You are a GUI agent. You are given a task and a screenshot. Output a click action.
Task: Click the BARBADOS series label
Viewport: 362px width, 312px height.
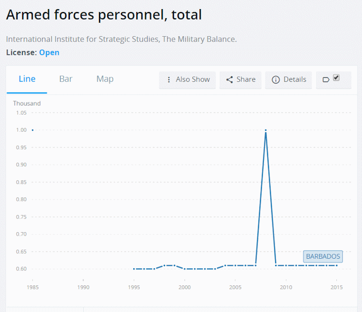[323, 256]
